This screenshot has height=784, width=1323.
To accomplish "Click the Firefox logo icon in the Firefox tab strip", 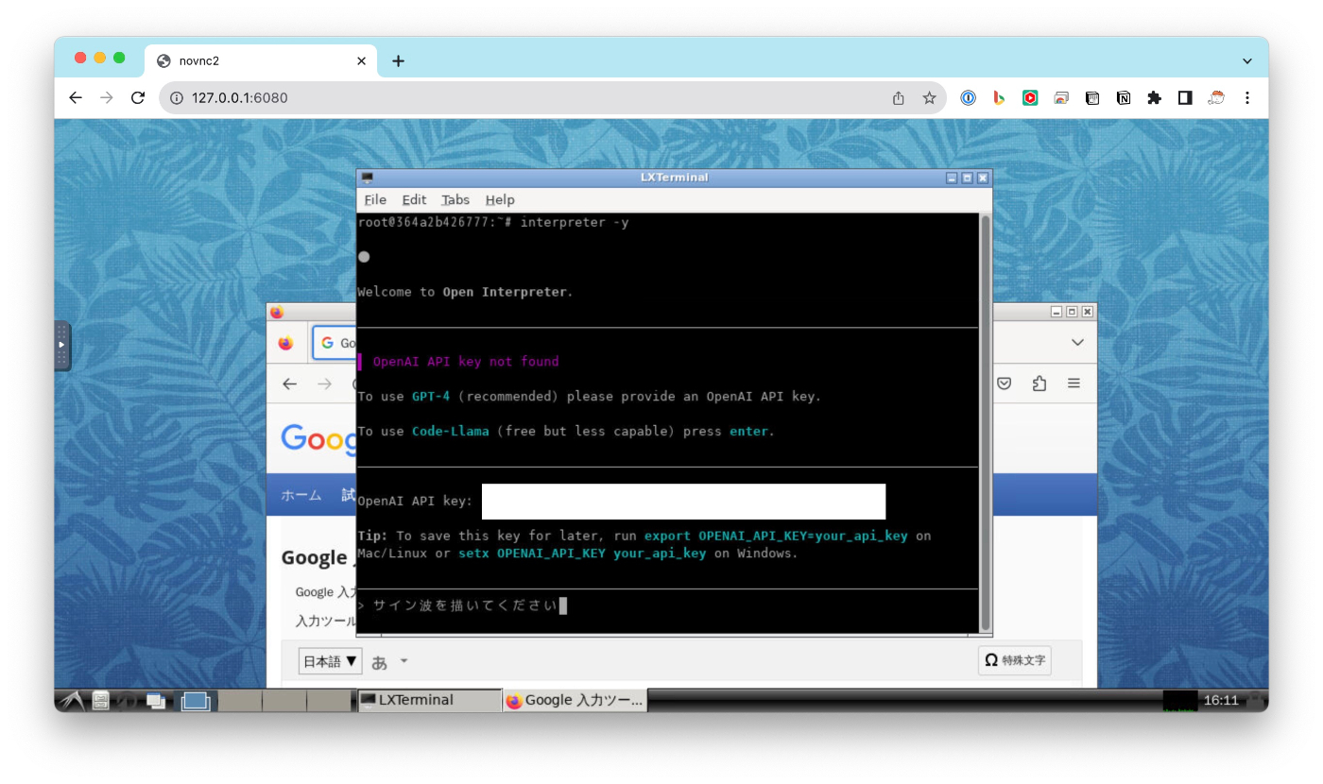I will (x=285, y=344).
